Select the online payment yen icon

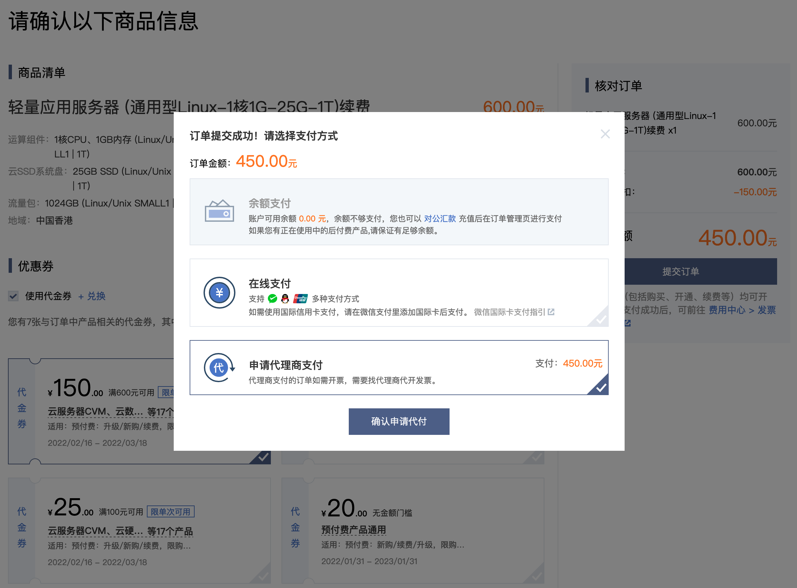(219, 293)
